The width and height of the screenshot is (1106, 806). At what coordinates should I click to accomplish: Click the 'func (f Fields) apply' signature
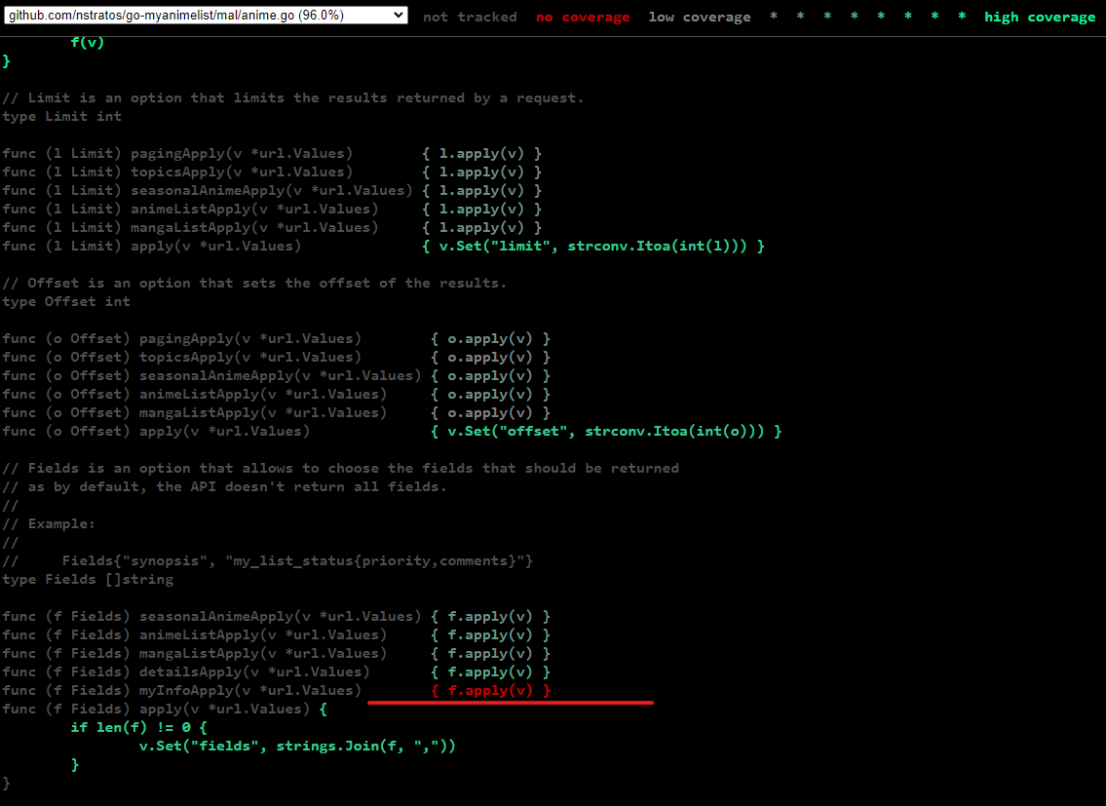[156, 710]
